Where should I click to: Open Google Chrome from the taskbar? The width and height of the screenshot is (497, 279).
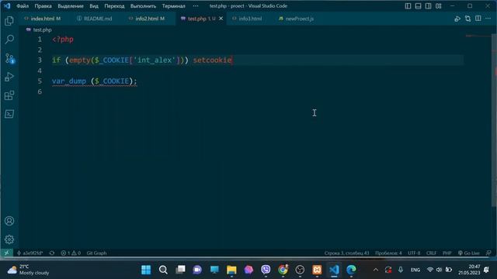point(283,270)
